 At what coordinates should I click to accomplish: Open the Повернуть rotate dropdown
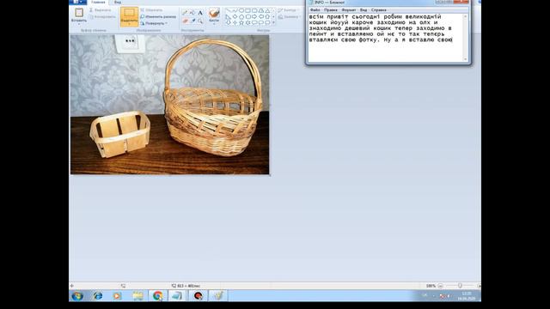154,23
